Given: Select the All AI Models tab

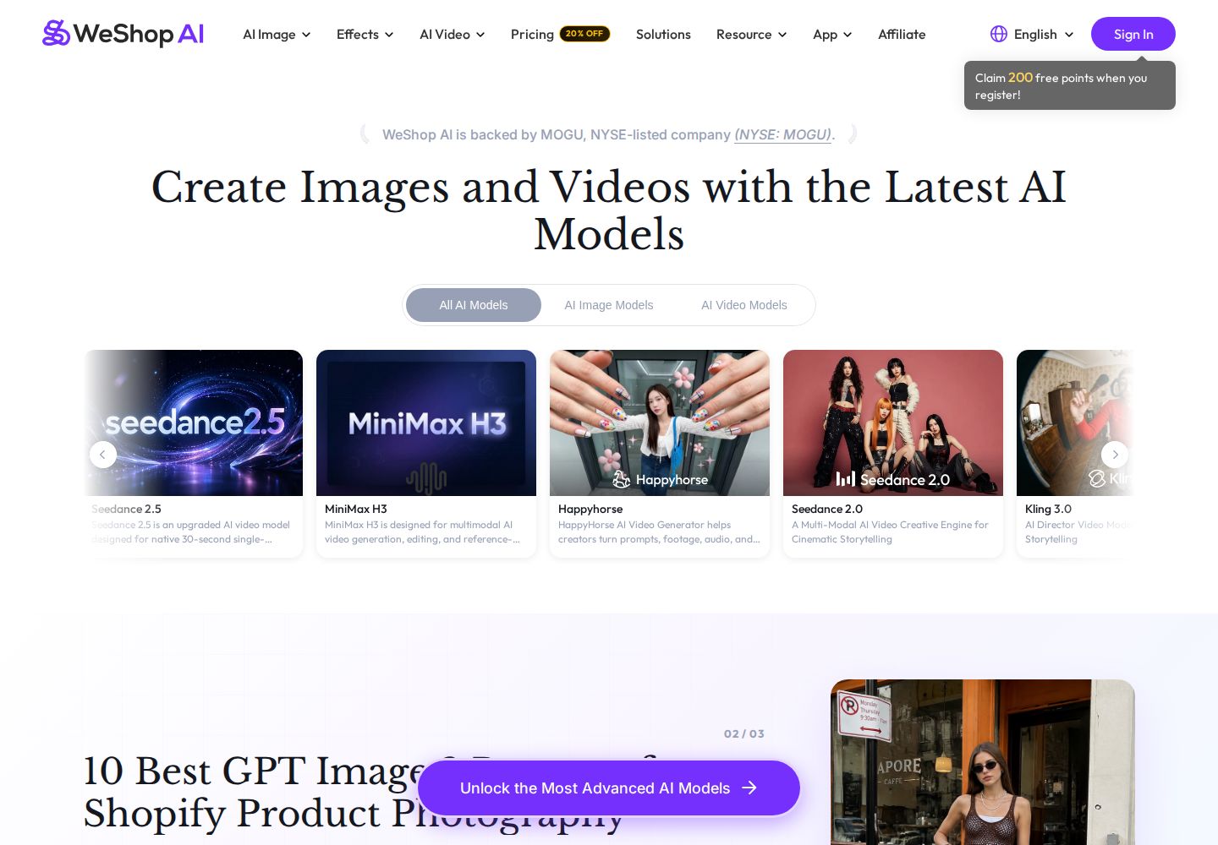Looking at the screenshot, I should [x=474, y=305].
